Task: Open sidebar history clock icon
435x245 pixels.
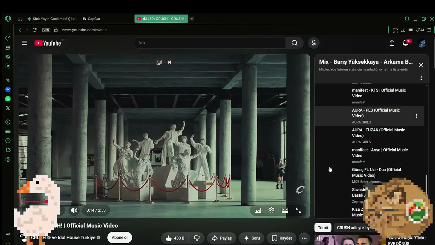Action: [x=8, y=141]
